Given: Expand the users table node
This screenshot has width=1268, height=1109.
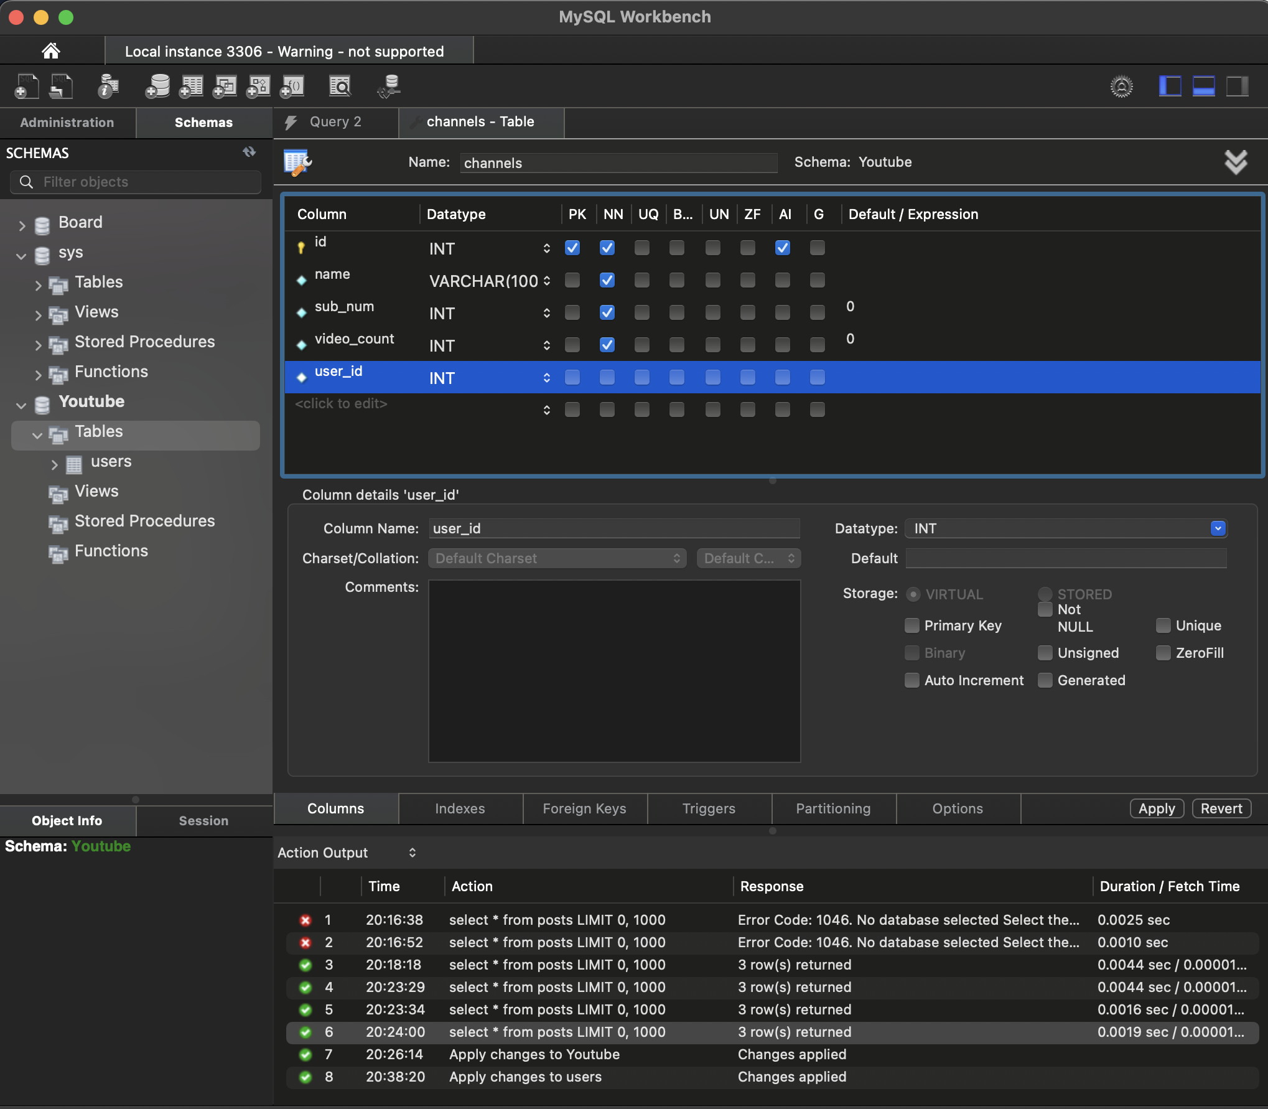Looking at the screenshot, I should tap(54, 464).
